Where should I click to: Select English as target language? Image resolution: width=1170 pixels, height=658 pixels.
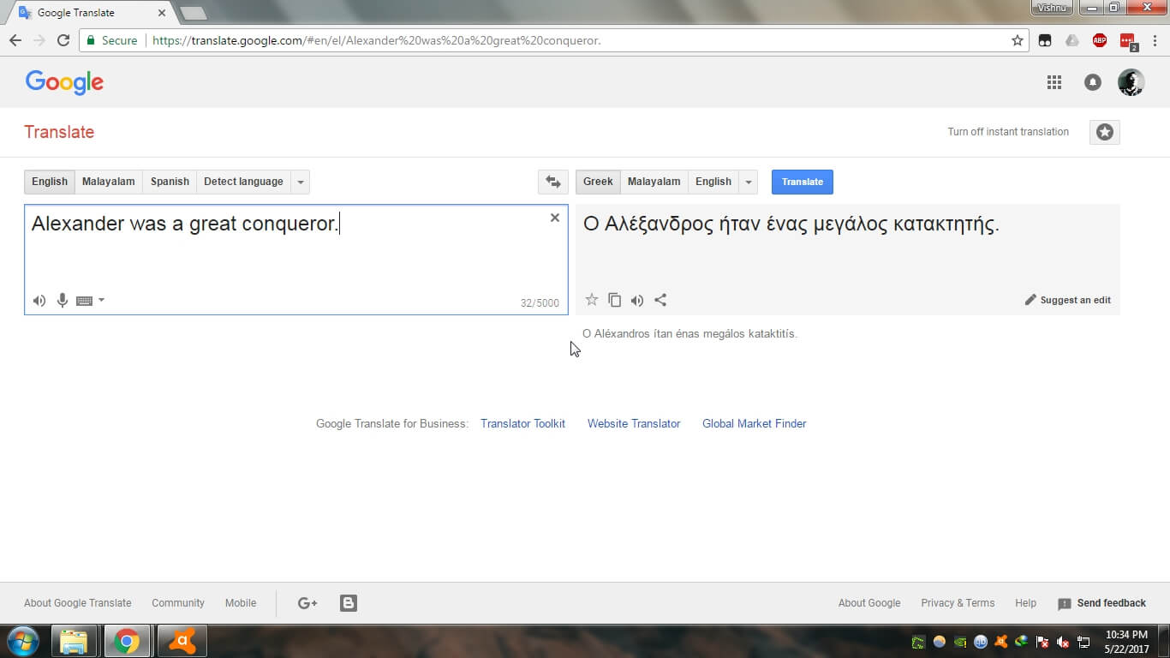(x=713, y=182)
